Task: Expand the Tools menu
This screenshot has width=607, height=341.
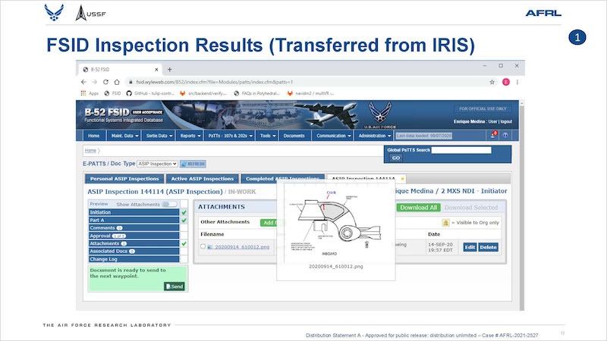Action: coord(268,136)
